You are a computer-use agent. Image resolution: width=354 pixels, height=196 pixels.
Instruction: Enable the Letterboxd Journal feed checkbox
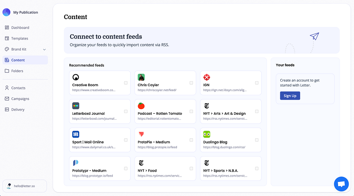tap(126, 112)
